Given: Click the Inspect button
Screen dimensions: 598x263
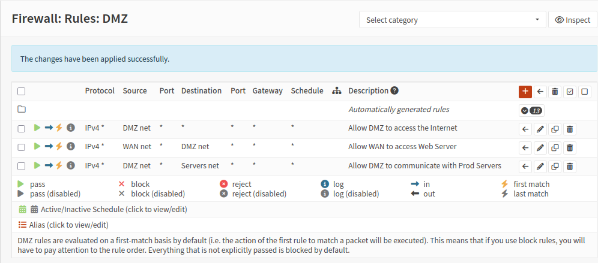Looking at the screenshot, I should point(573,20).
